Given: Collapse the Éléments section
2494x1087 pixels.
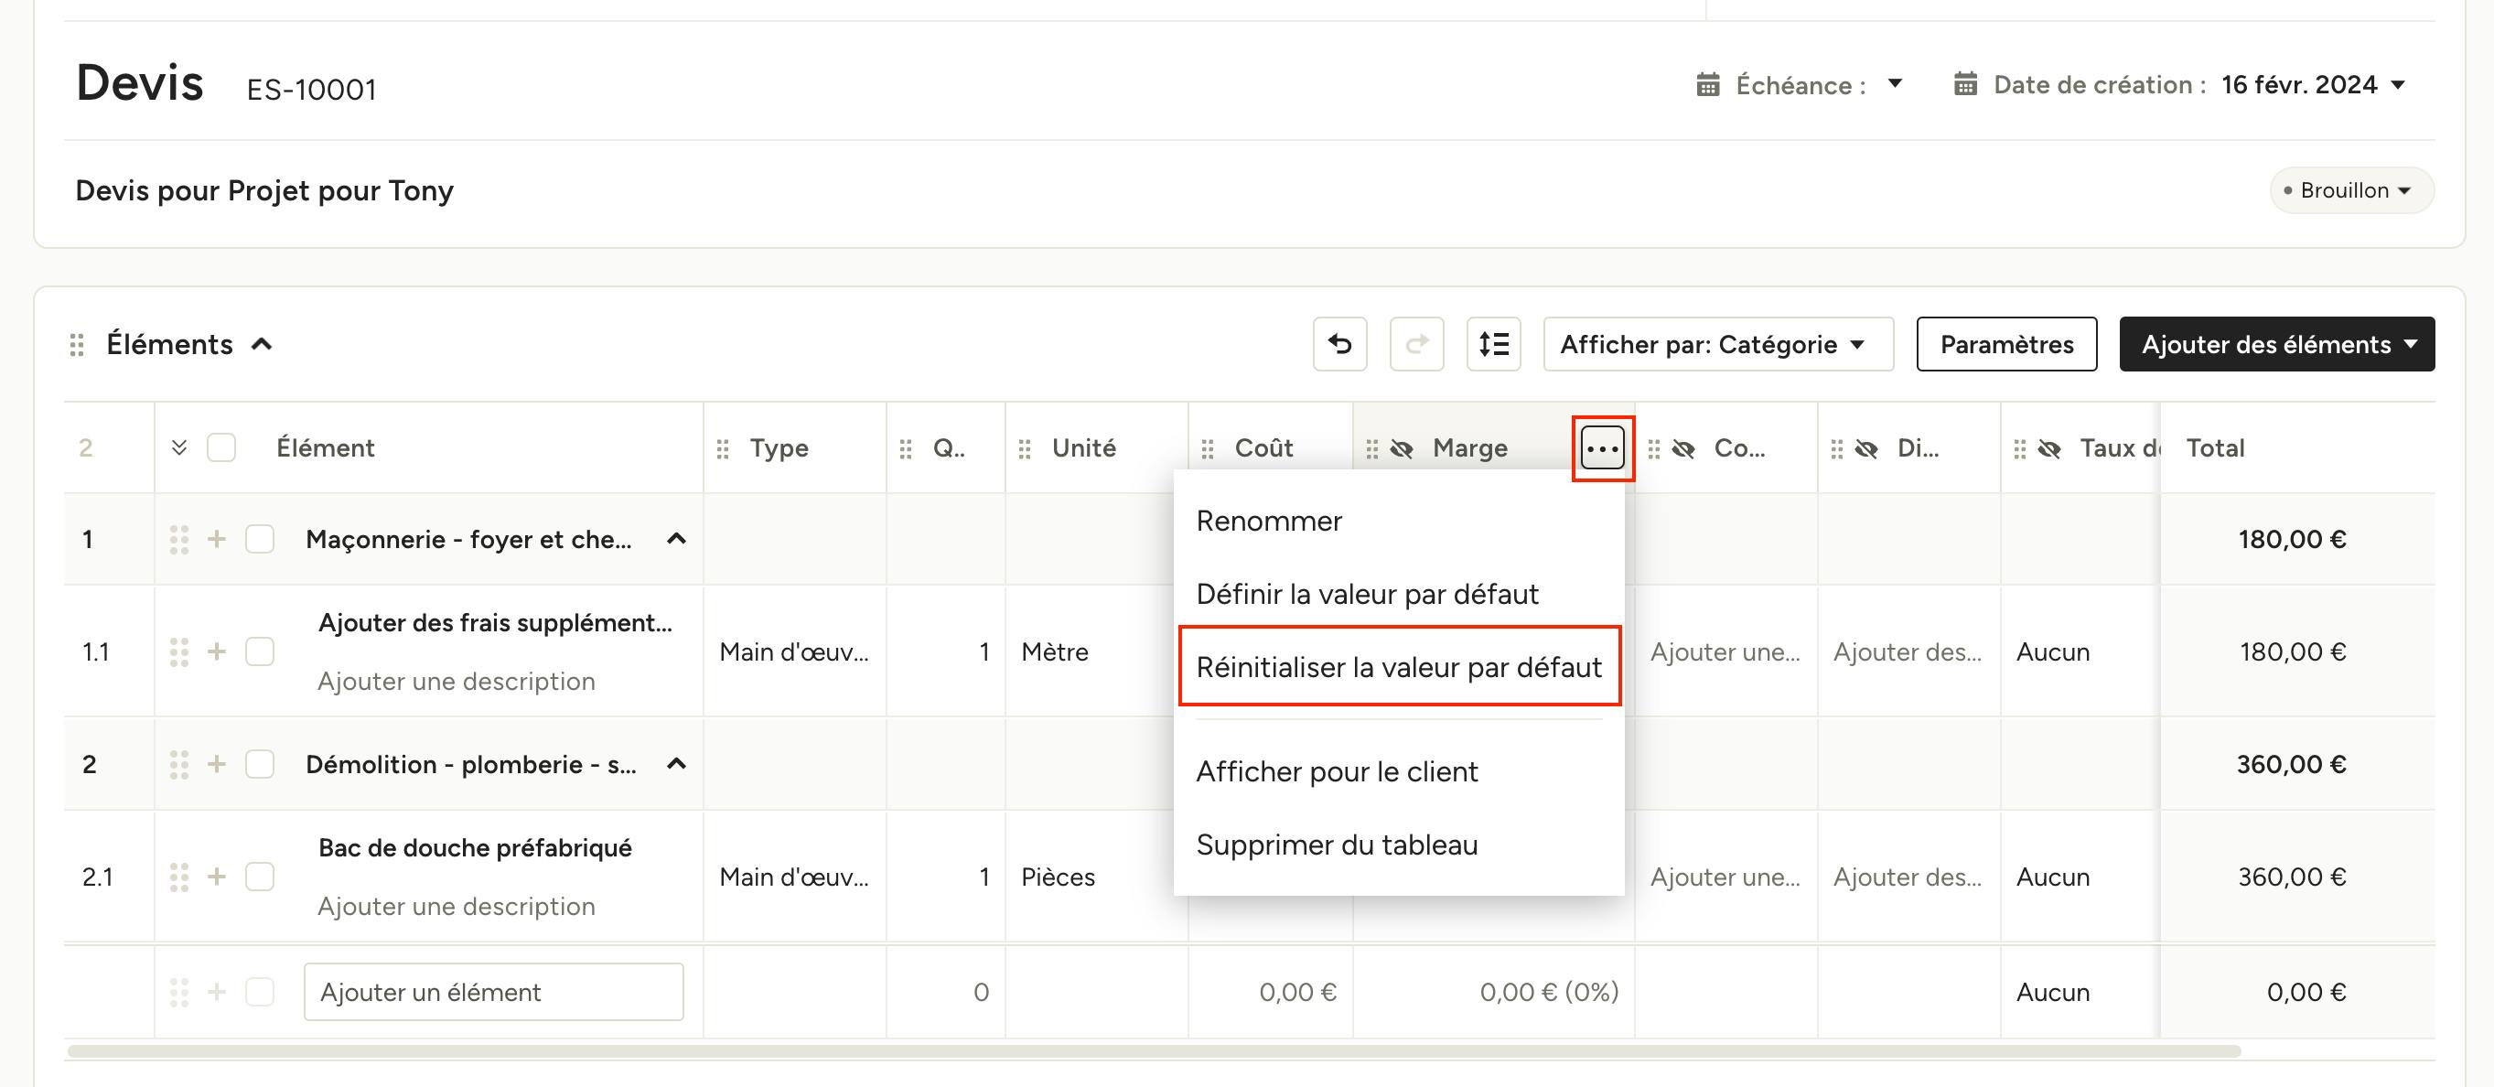Looking at the screenshot, I should point(262,344).
